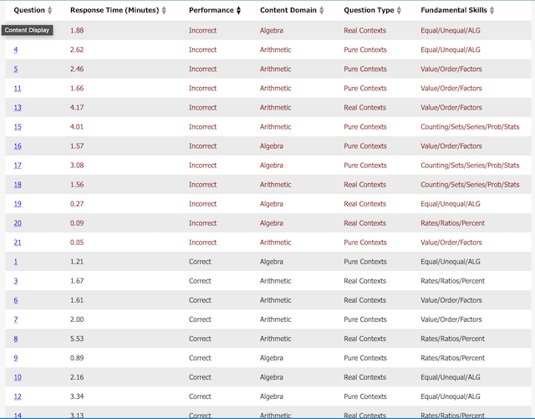Image resolution: width=535 pixels, height=419 pixels.
Task: Open question 11 link
Action: [x=18, y=89]
